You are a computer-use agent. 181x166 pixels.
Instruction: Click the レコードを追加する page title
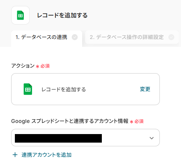[62, 15]
